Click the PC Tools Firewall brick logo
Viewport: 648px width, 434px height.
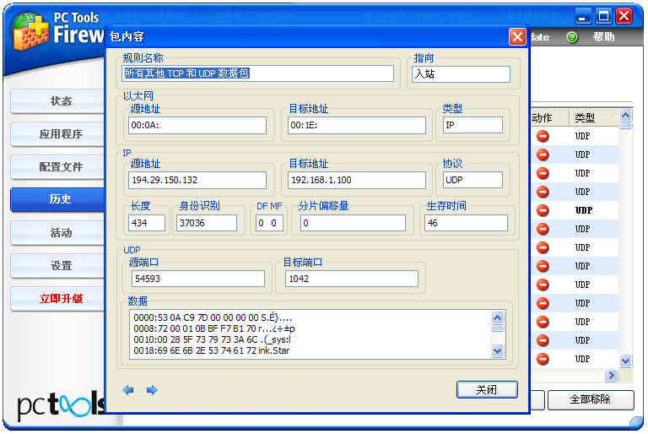click(x=31, y=31)
